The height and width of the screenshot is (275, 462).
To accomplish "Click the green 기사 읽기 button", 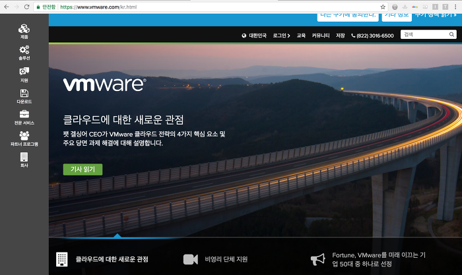I will tap(82, 169).
